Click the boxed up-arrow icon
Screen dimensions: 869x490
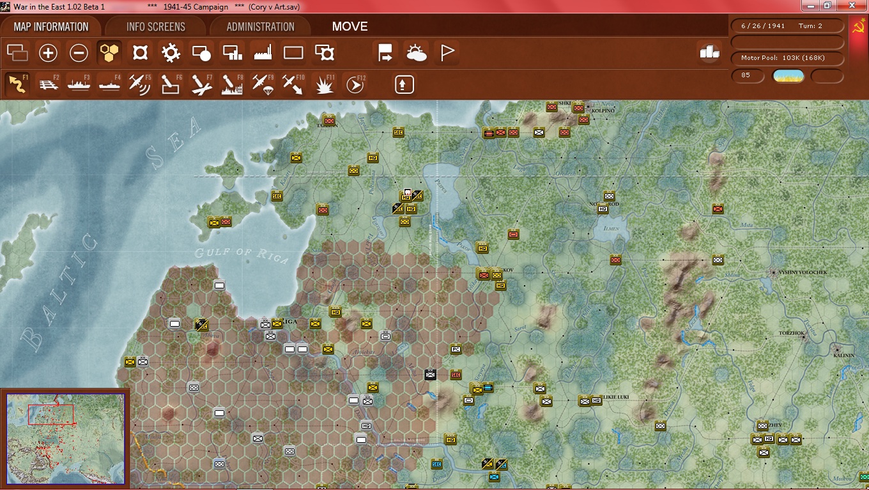404,85
